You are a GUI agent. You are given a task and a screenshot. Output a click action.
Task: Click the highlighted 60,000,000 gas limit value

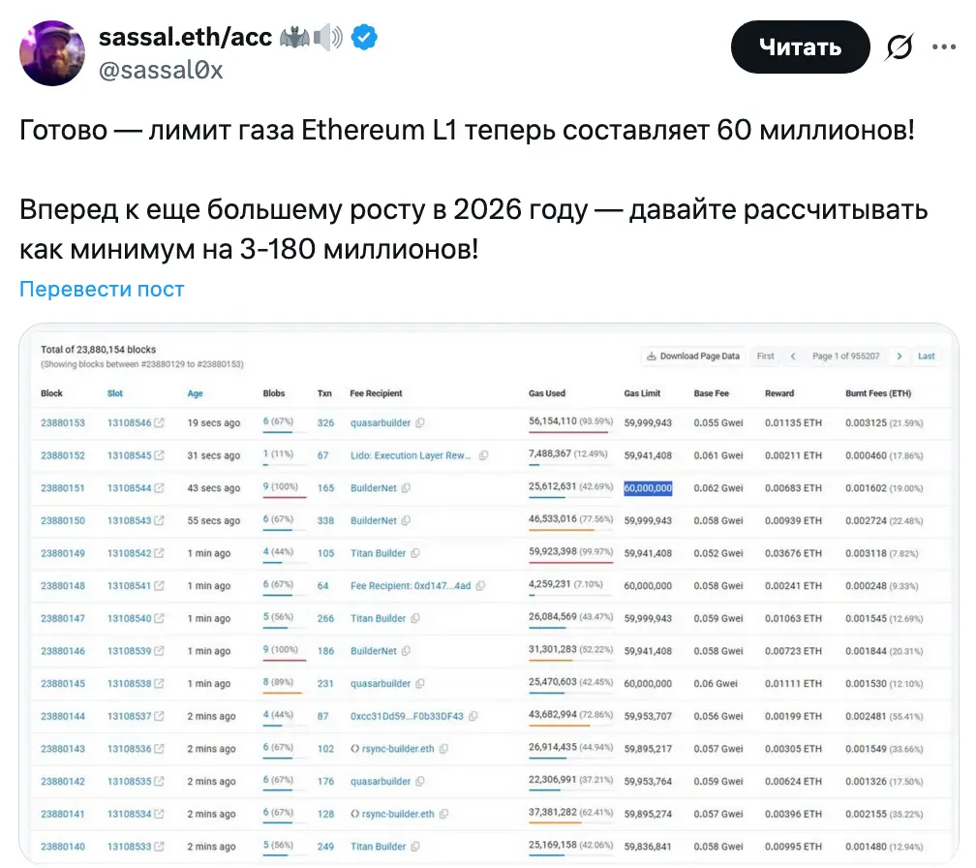[648, 488]
